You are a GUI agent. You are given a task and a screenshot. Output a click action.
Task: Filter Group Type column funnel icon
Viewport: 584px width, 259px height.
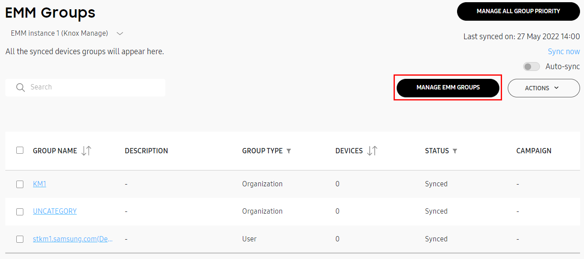(x=289, y=151)
